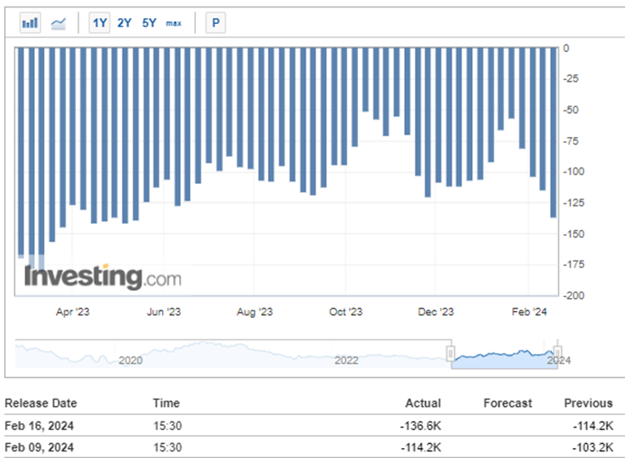Screen dimensions: 625x458
Task: Click 2022 on the navigator timeline
Action: click(x=346, y=361)
